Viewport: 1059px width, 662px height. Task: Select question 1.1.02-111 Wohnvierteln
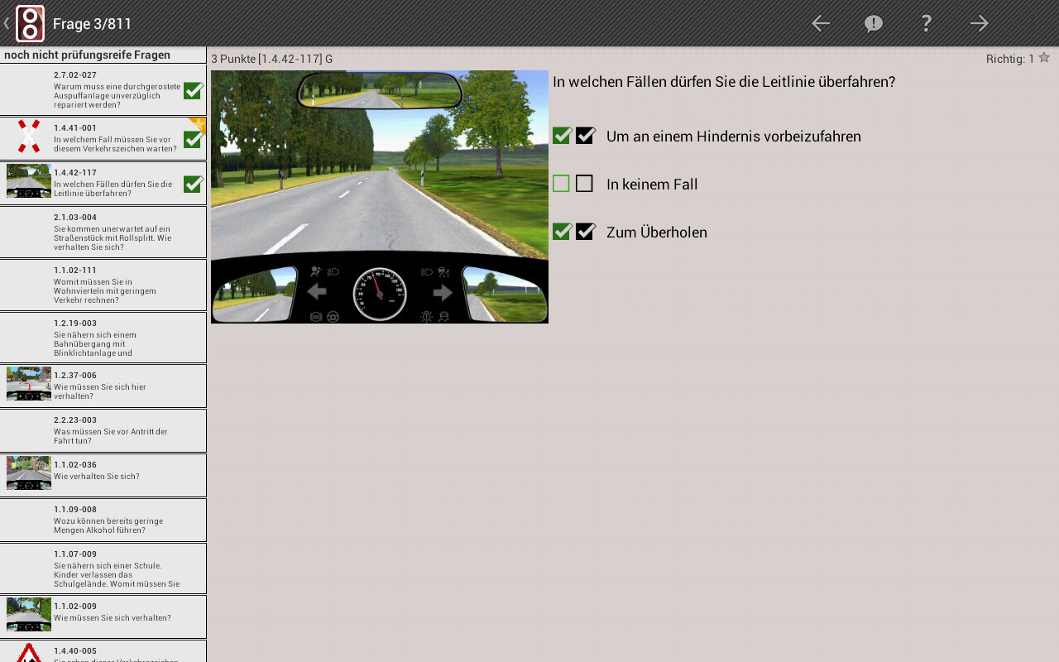pyautogui.click(x=103, y=285)
